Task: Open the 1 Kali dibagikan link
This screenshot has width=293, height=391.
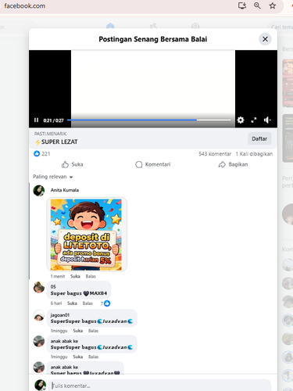Action: click(x=254, y=154)
